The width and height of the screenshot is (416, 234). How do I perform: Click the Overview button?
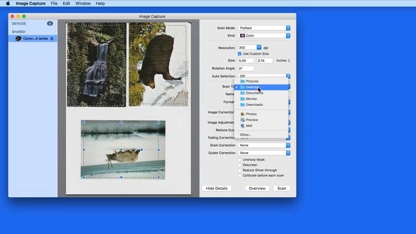pos(257,188)
